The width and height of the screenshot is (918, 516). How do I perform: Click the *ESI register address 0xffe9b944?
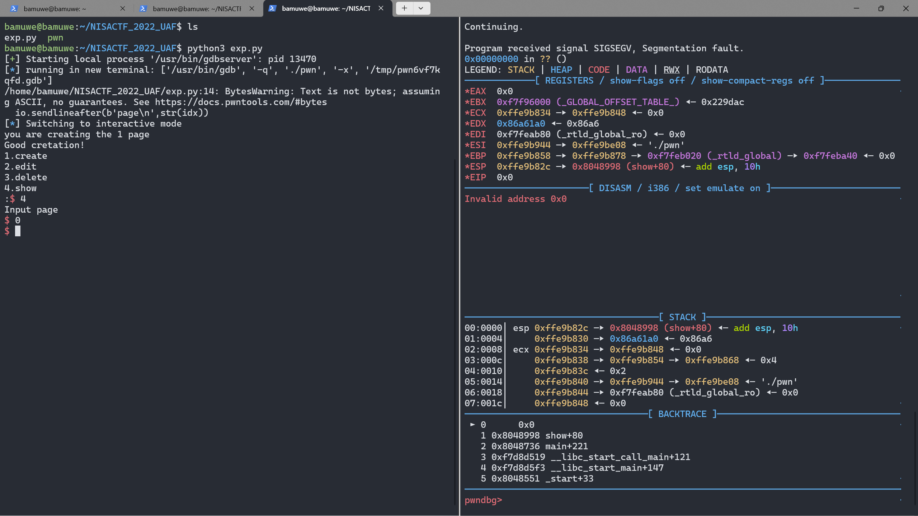coord(524,145)
